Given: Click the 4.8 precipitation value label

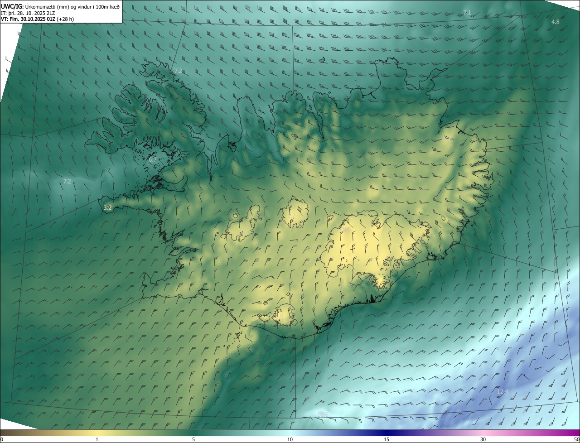Looking at the screenshot, I should (x=555, y=22).
